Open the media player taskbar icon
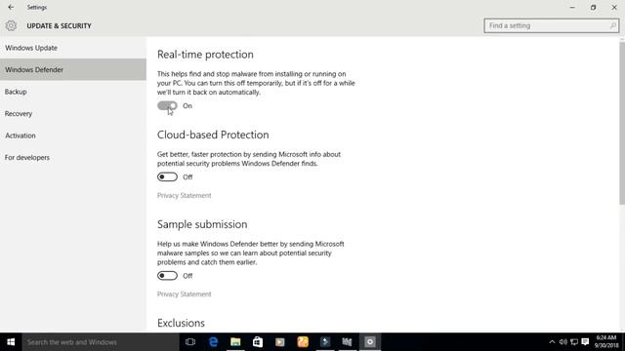Screen dimensions: 625x351 [x=280, y=342]
